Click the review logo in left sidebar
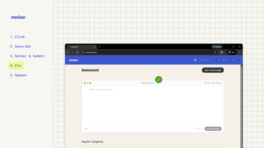Viewport: 264px width, 148px height. pyautogui.click(x=18, y=17)
